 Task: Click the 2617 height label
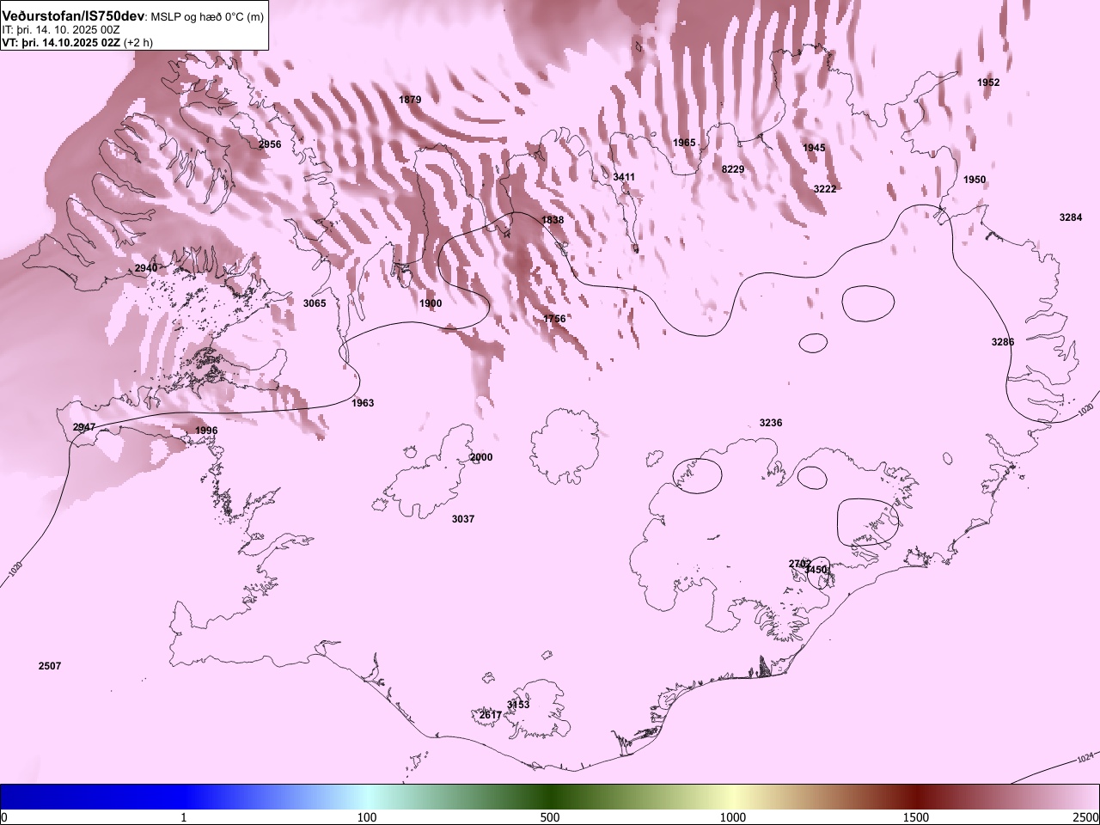[490, 715]
